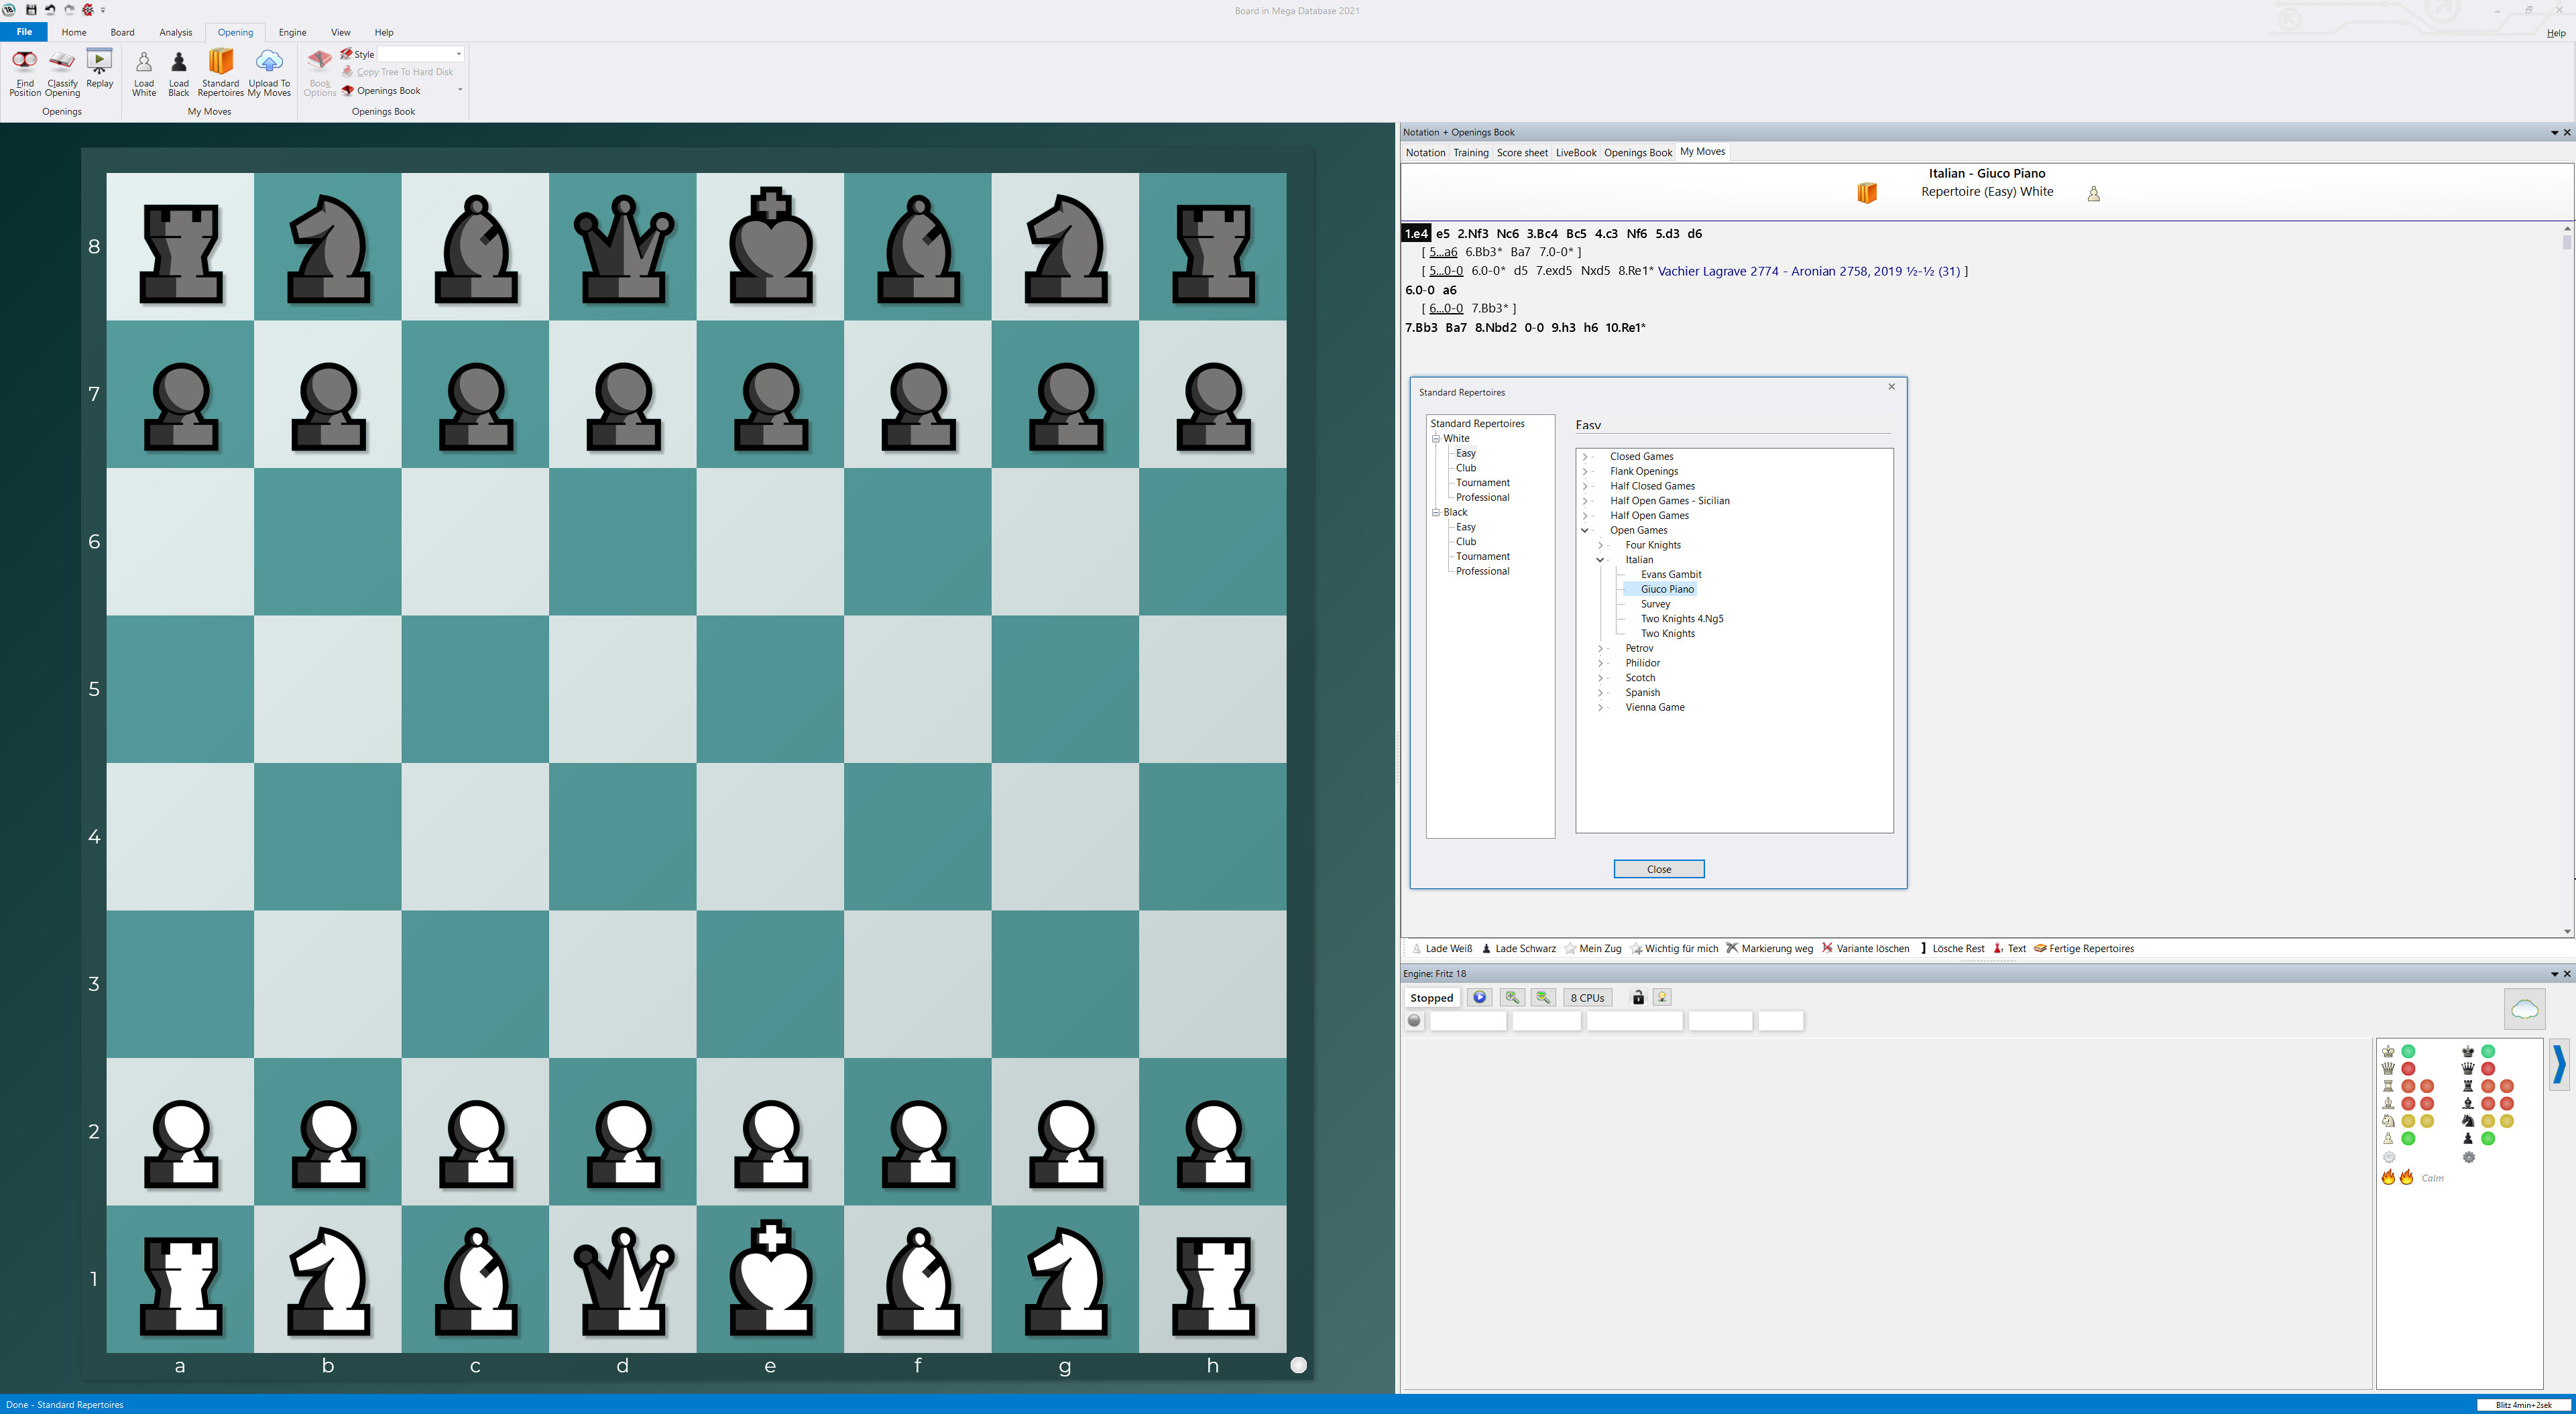Start Replay training mode

point(99,71)
